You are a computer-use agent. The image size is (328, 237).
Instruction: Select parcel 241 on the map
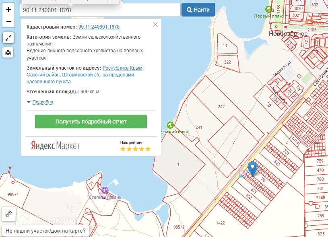pyautogui.click(x=198, y=127)
